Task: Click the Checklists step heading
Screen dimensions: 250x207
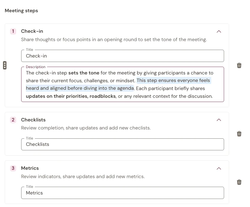Action: tap(33, 120)
